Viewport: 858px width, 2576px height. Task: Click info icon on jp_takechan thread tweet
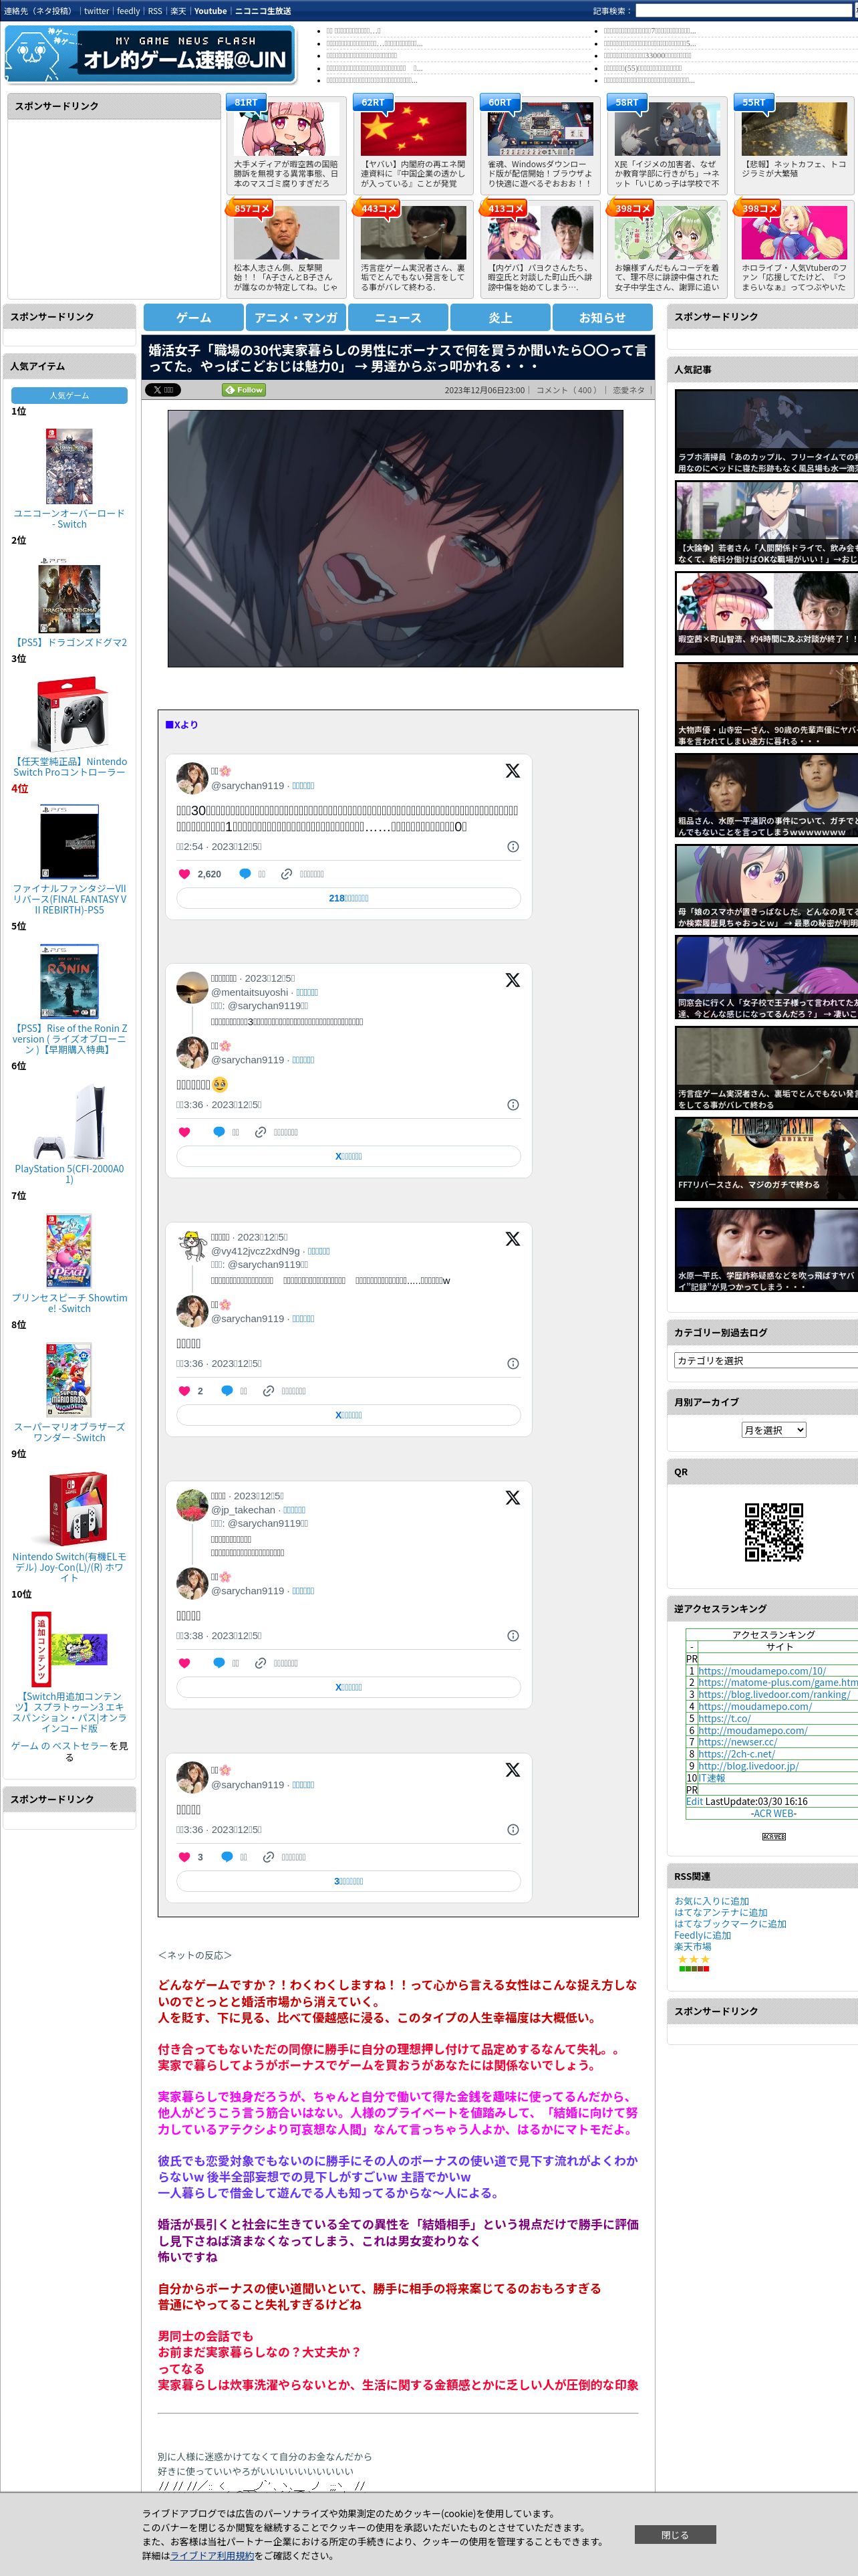(513, 1636)
